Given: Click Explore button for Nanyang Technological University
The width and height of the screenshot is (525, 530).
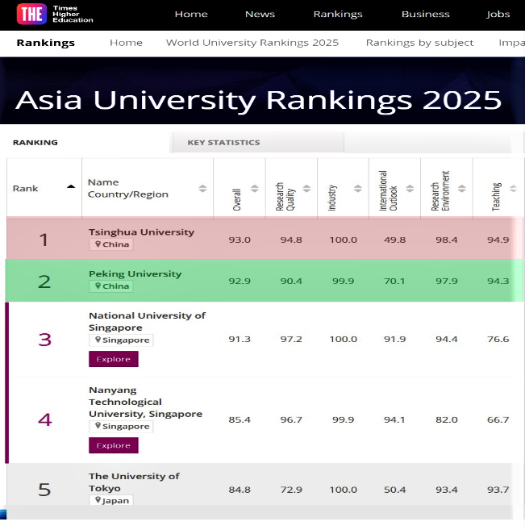Looking at the screenshot, I should (113, 445).
